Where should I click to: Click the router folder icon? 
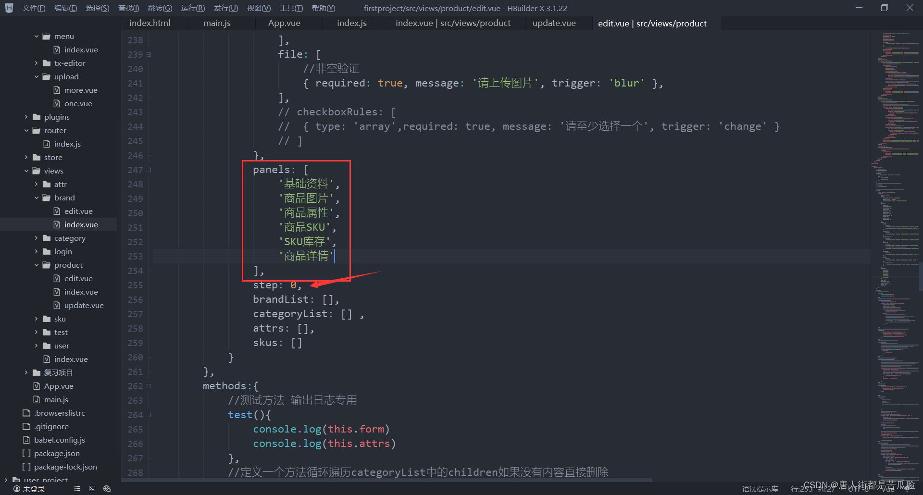coord(37,130)
